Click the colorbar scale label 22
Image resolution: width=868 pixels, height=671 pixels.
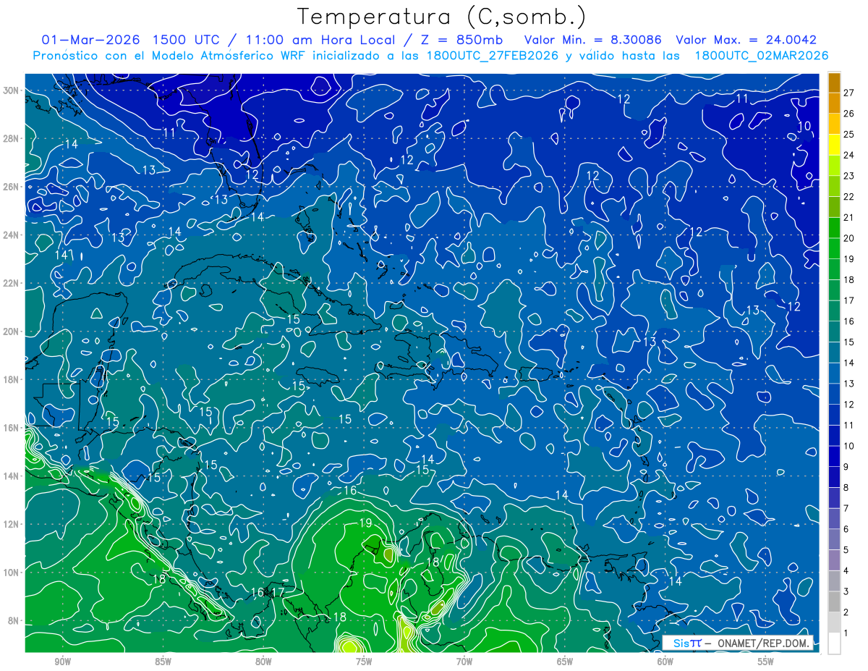pyautogui.click(x=848, y=196)
